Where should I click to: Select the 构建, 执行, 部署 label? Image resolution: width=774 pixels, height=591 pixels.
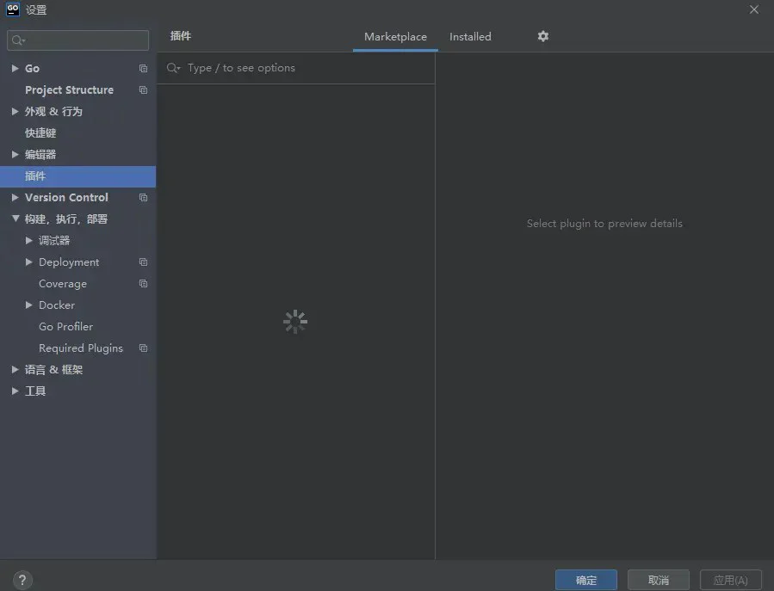pos(66,219)
